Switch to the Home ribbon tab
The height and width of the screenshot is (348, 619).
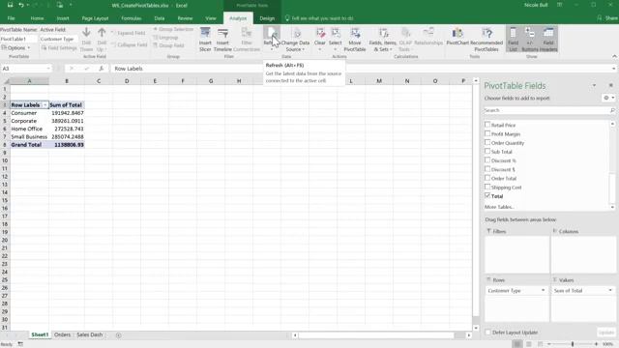click(x=37, y=18)
